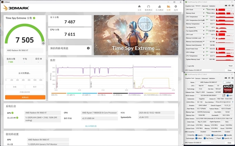Open the Fan Speed (RPM) dropdown arrow
235x146 pixels.
coord(204,31)
